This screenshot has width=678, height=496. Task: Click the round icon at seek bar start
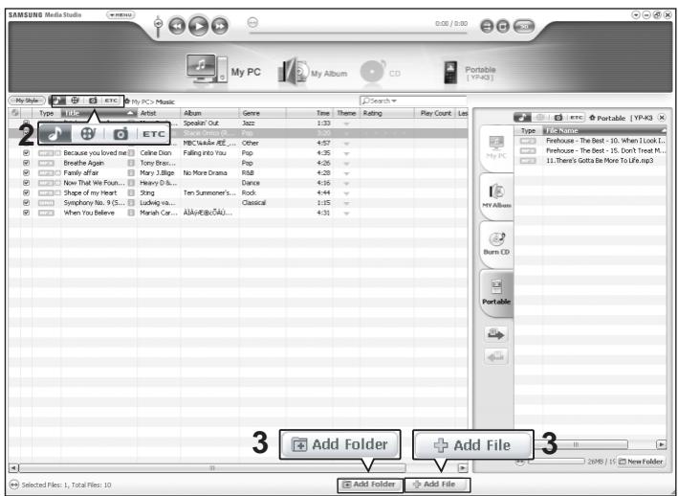point(252,22)
